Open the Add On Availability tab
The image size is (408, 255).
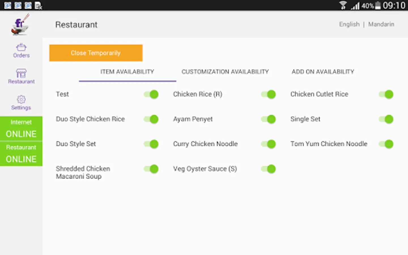[323, 72]
